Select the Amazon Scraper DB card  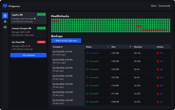click(28, 32)
